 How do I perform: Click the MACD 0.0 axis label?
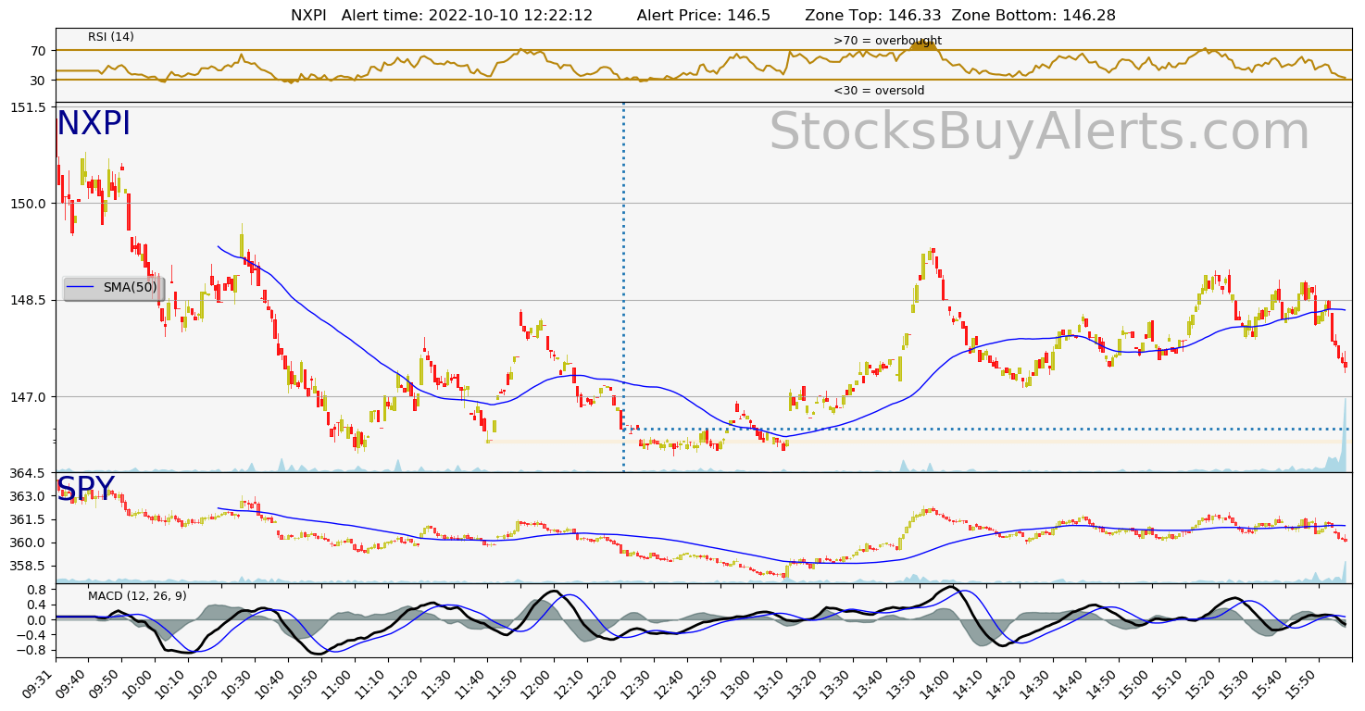click(36, 620)
